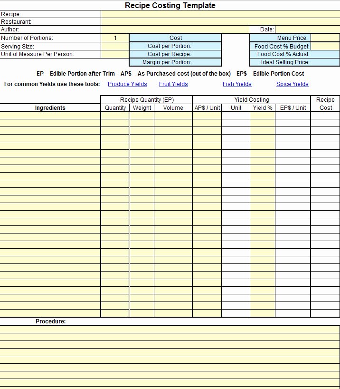Click the EP = Edible Portion after Trim note

76,74
